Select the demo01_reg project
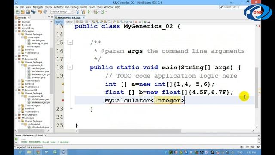The image size is (275, 155). [28, 28]
